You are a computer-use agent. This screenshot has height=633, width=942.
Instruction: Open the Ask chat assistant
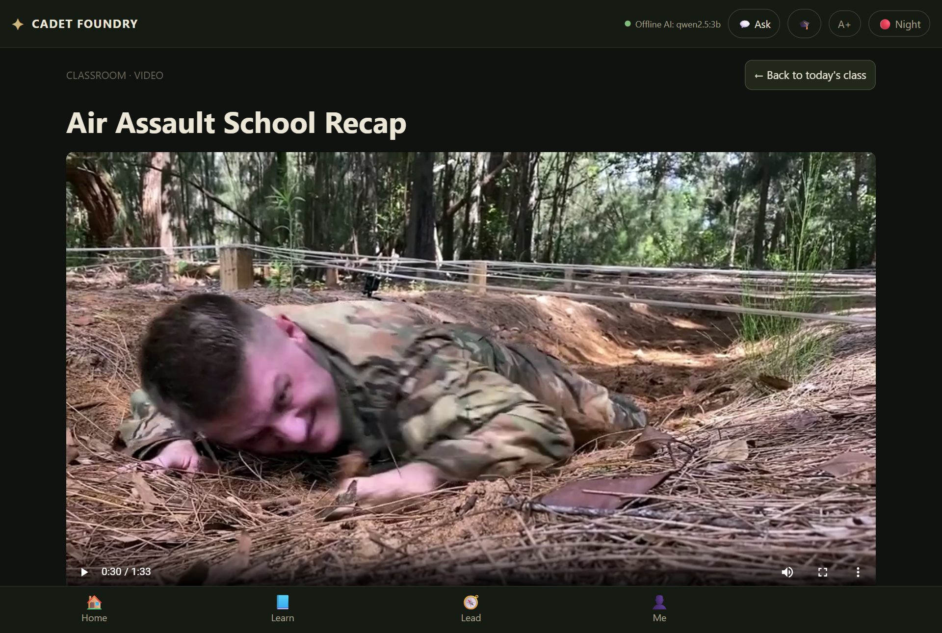click(754, 24)
